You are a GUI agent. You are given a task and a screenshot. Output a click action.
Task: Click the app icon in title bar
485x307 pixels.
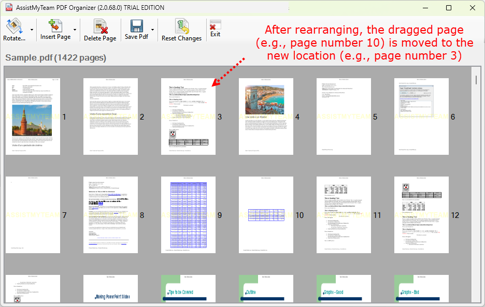point(9,8)
